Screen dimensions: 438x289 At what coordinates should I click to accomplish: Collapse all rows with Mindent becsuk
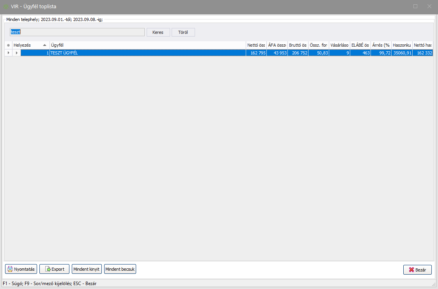[120, 269]
